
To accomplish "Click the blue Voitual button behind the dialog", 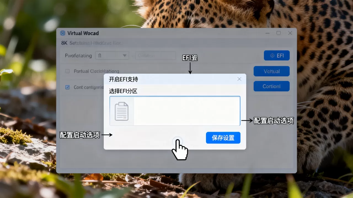I will [272, 71].
